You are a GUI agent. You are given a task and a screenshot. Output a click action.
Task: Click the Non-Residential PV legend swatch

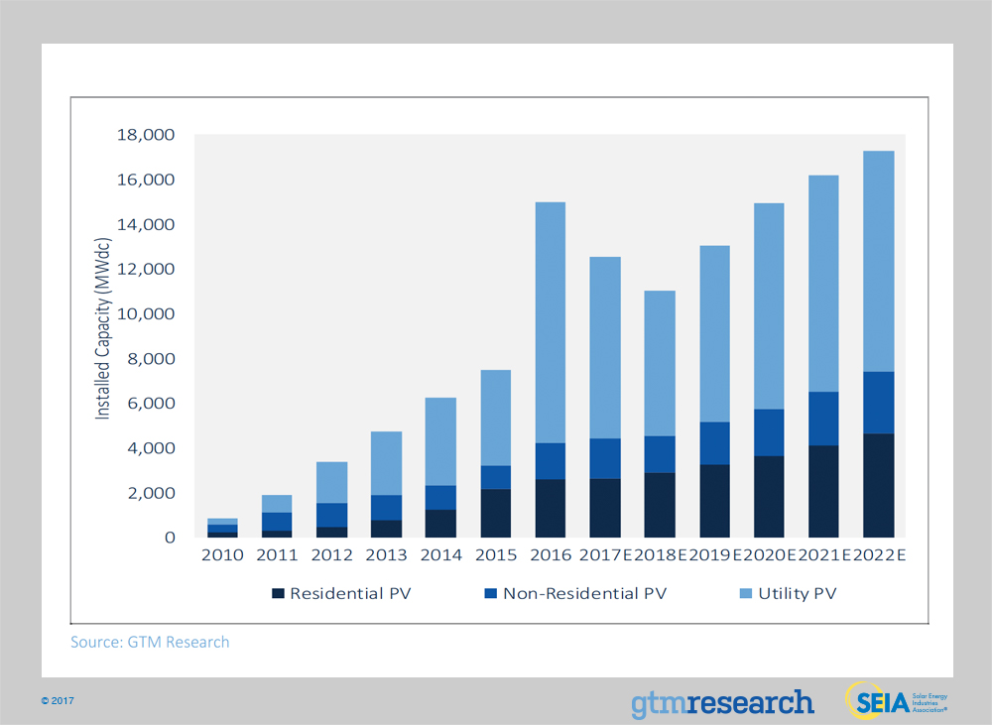pyautogui.click(x=490, y=594)
